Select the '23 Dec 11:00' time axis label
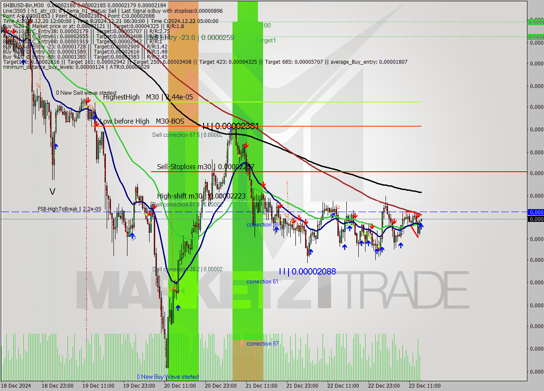This screenshot has height=391, width=544. click(425, 386)
